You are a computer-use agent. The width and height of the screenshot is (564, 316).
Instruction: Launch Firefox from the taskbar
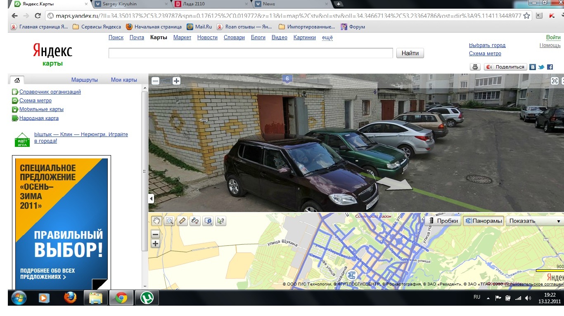pos(70,298)
